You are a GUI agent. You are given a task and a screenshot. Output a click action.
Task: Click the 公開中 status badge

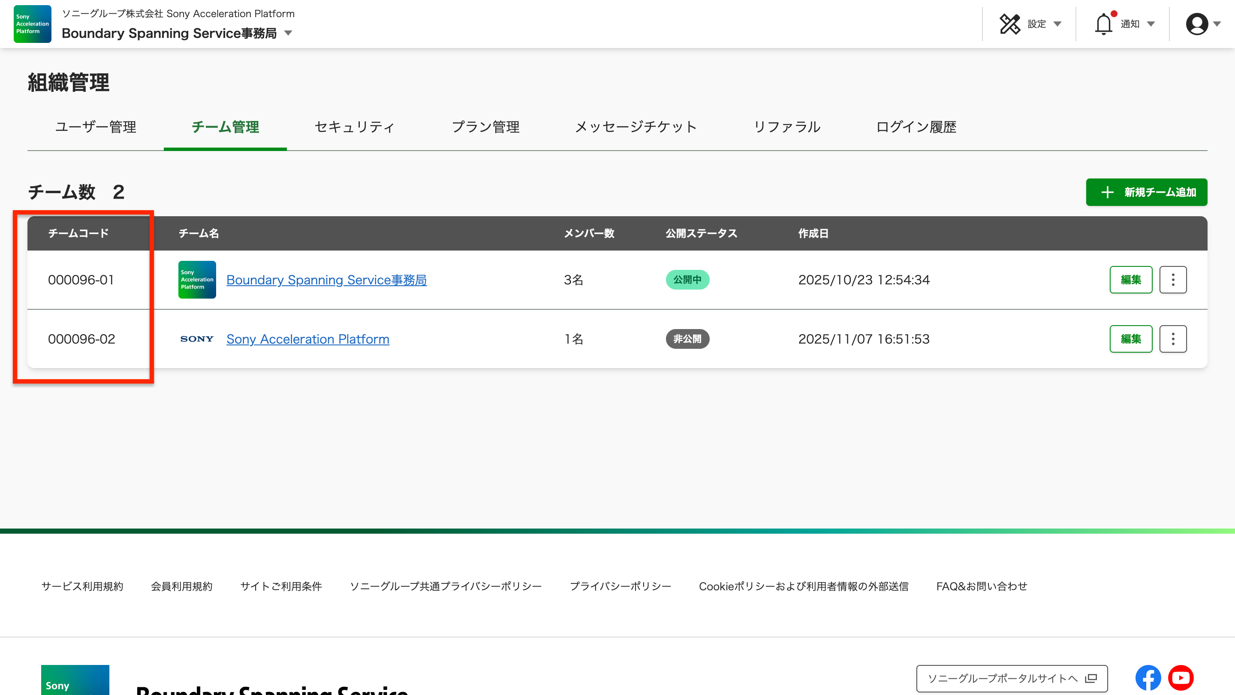click(x=687, y=280)
